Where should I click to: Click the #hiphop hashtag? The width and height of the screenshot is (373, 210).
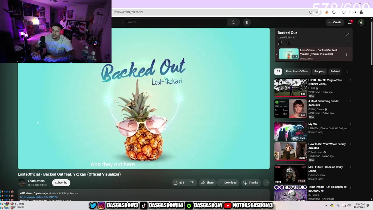pos(64,193)
